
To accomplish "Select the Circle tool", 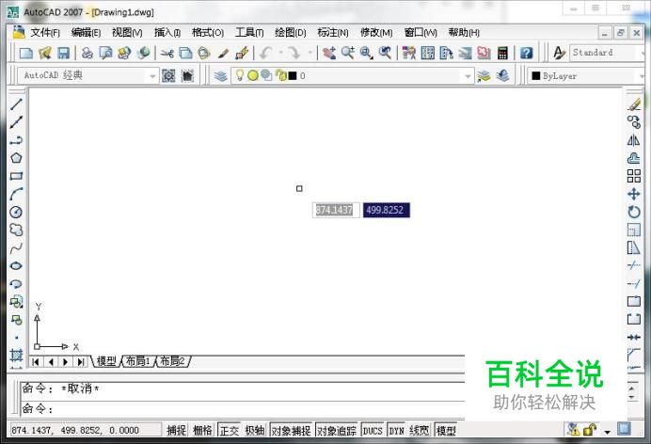I will coord(16,212).
